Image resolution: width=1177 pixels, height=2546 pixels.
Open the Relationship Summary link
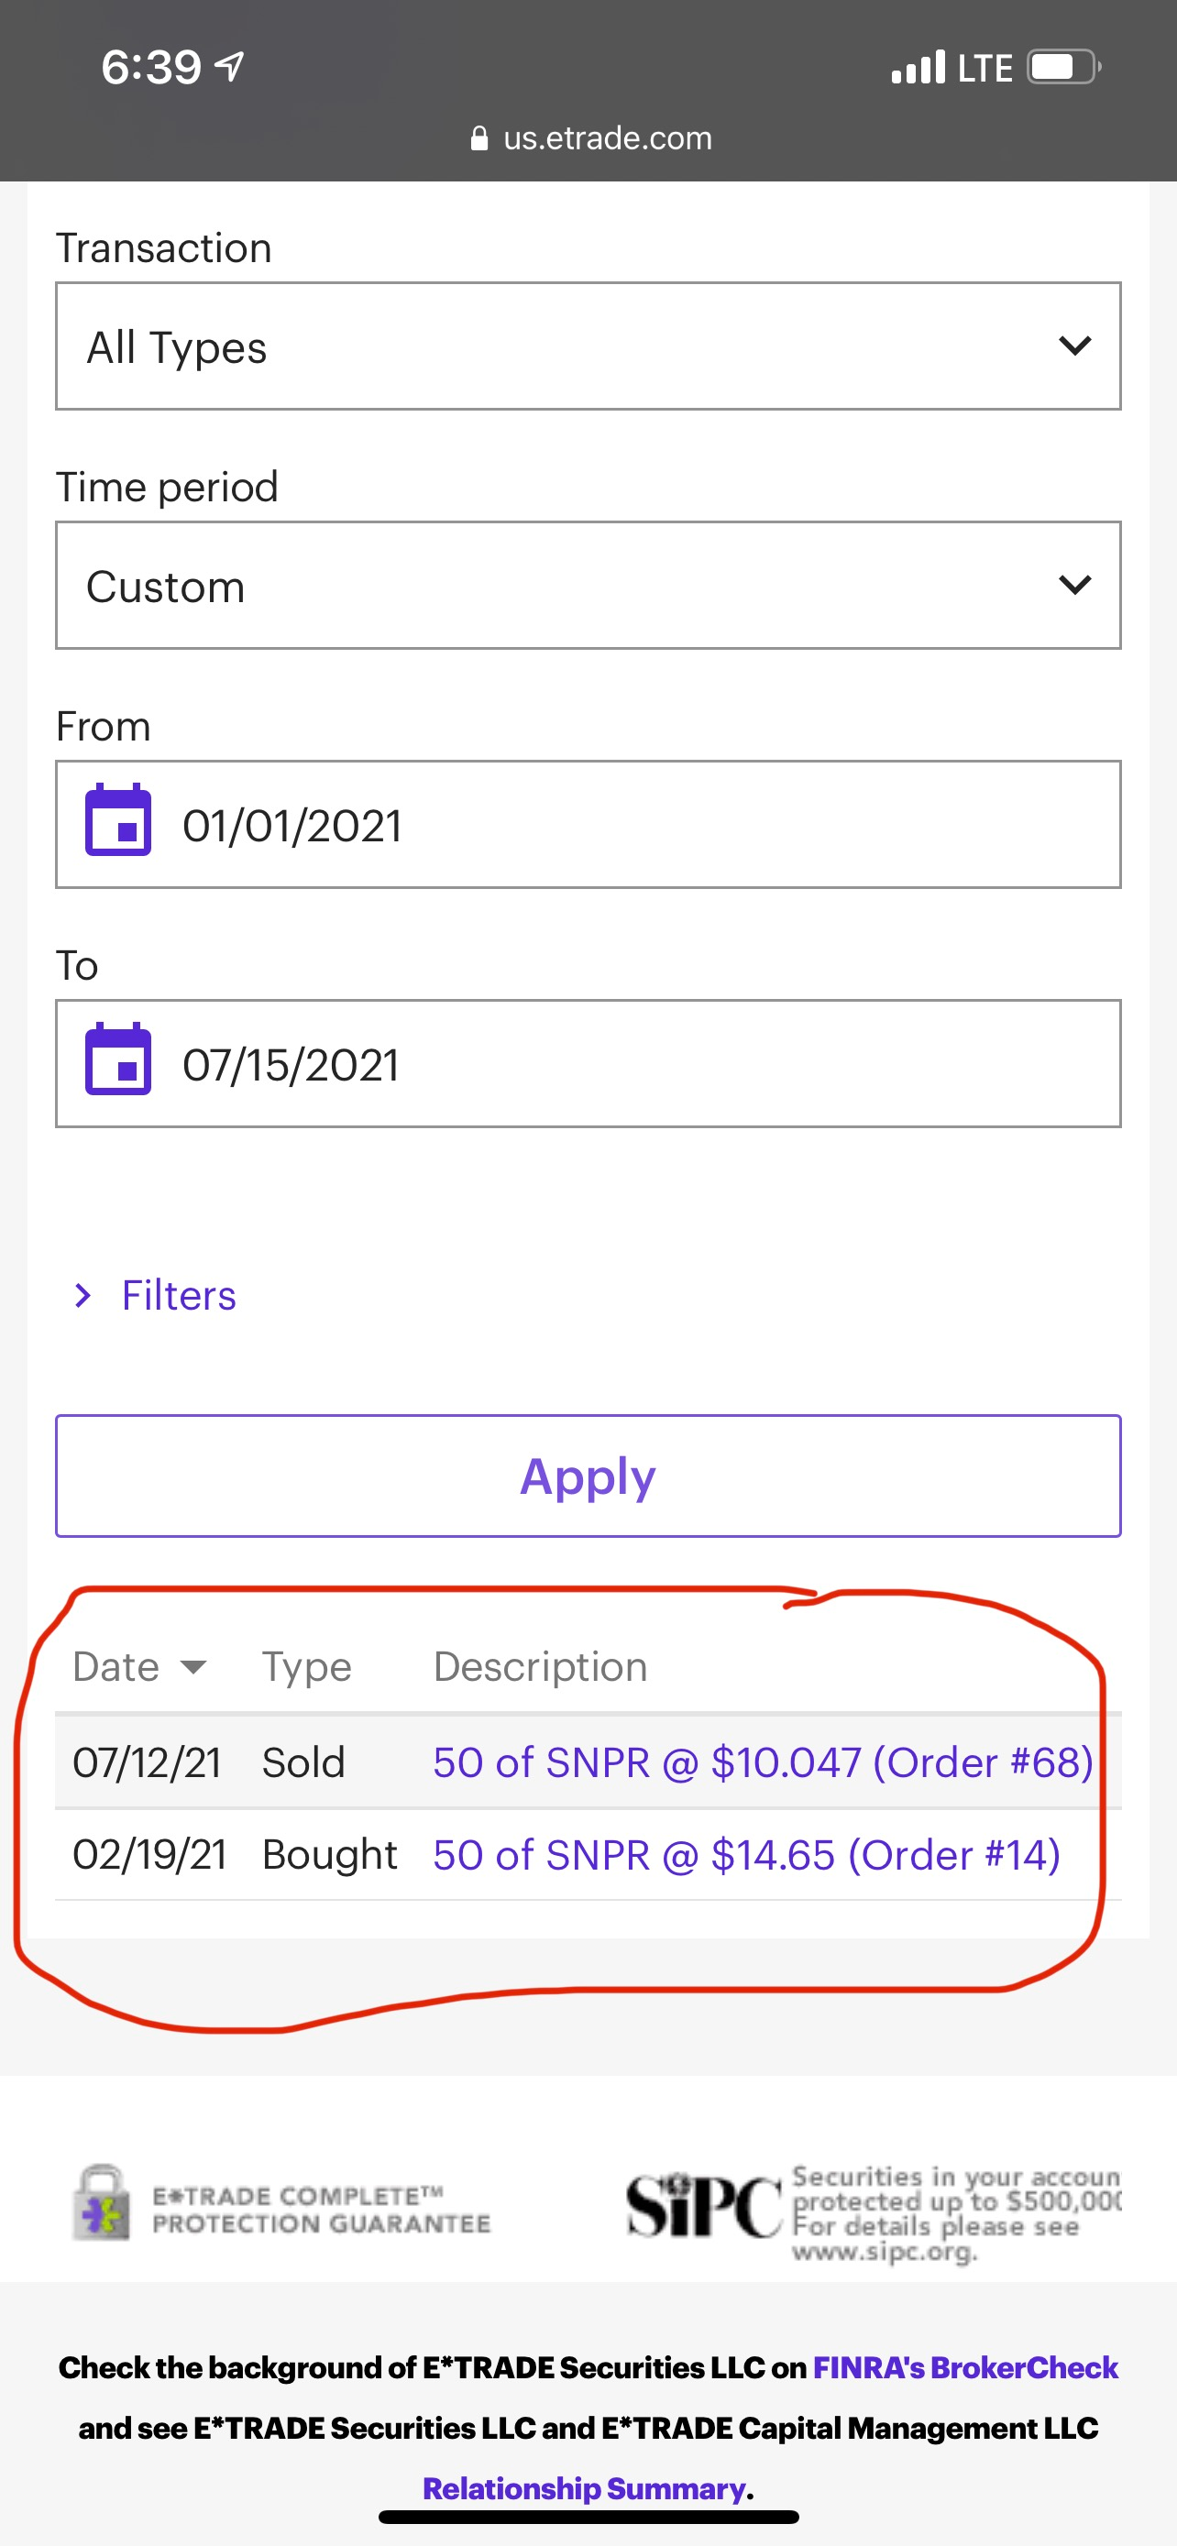pos(584,2487)
